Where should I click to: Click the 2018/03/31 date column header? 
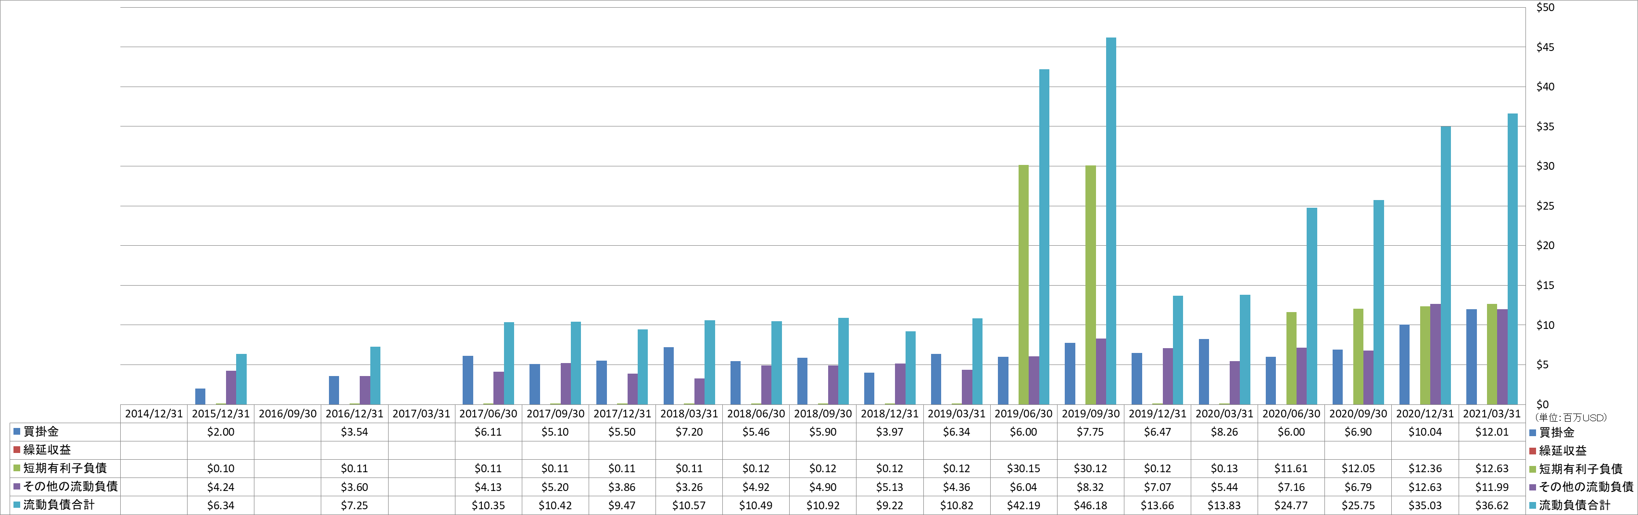[x=689, y=414]
